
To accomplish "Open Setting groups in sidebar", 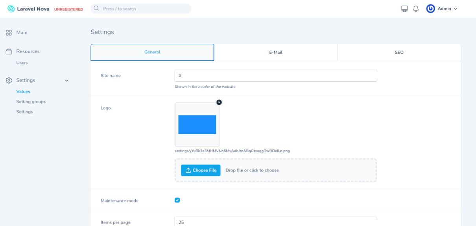I will click(x=31, y=102).
